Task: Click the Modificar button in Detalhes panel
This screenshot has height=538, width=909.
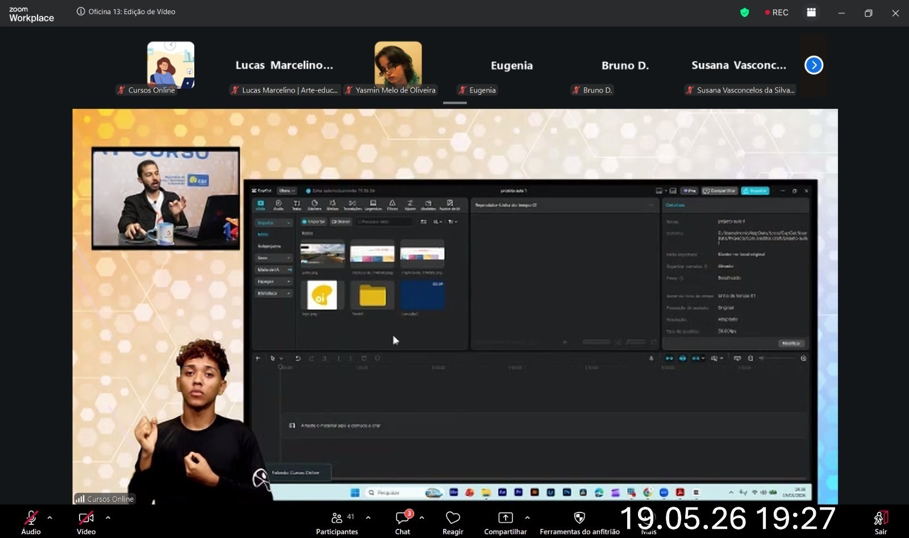Action: [x=791, y=343]
